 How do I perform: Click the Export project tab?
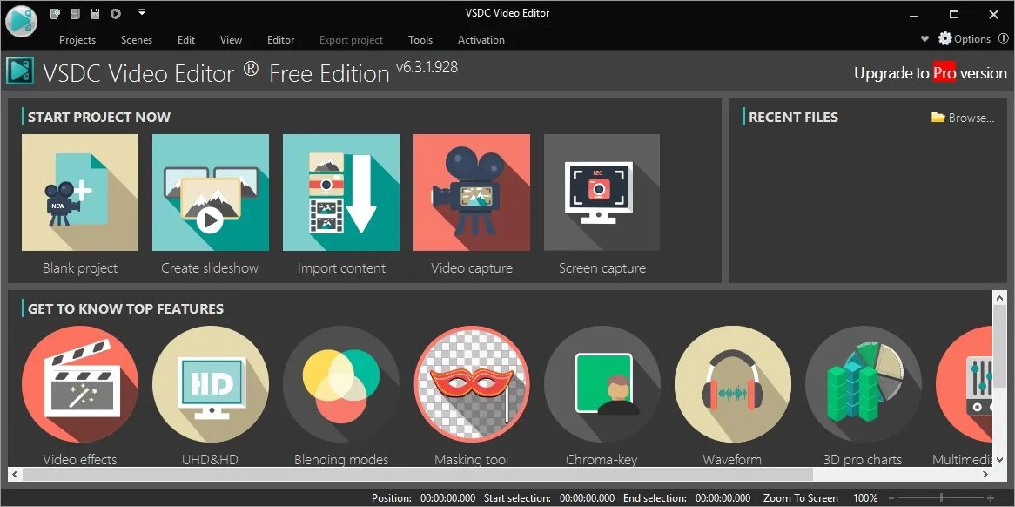click(351, 39)
